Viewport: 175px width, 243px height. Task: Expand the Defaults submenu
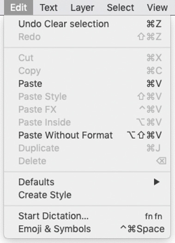pos(87,182)
